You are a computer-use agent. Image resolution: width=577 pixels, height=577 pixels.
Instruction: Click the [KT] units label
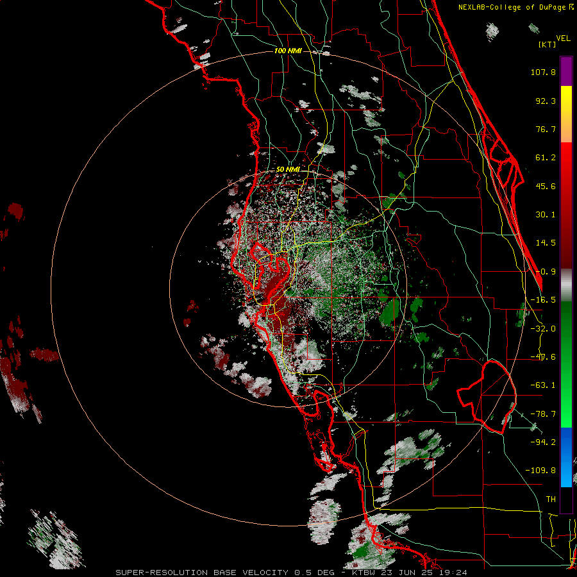pos(548,44)
